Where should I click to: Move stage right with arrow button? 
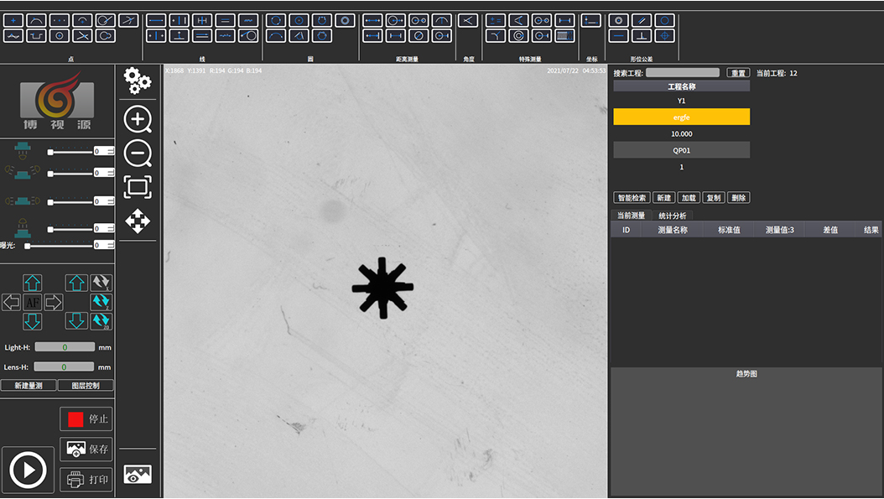click(x=54, y=302)
